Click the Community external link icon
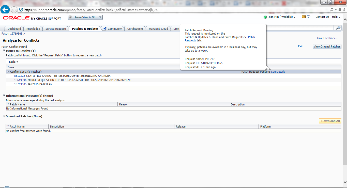Screen dimensions: 347x188 (x=104, y=29)
